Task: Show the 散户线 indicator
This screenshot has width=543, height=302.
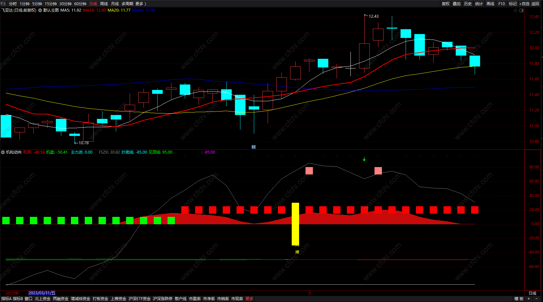Action: click(x=181, y=299)
